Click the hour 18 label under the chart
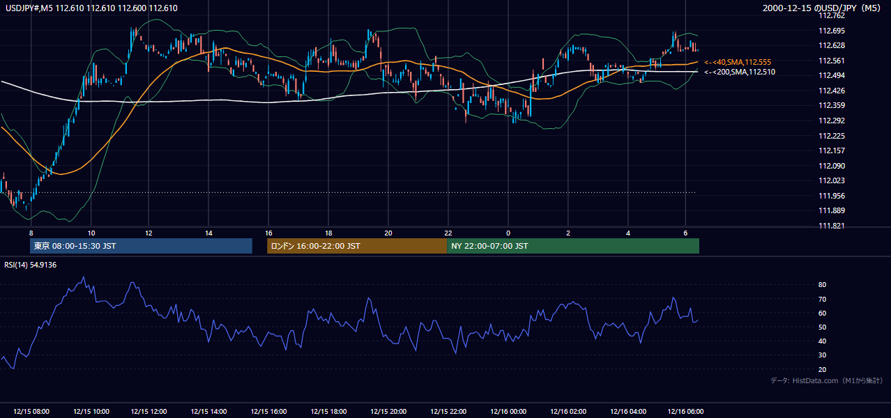The height and width of the screenshot is (418, 891). point(328,233)
